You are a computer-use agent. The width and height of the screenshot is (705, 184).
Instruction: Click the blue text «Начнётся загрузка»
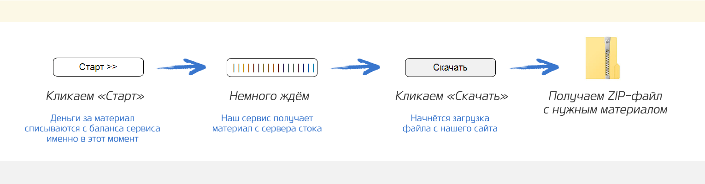(x=450, y=118)
